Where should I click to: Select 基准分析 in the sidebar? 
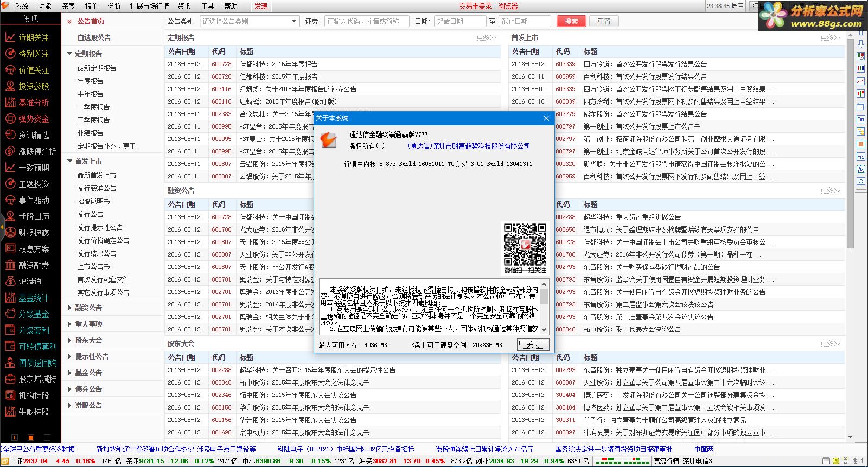click(30, 103)
